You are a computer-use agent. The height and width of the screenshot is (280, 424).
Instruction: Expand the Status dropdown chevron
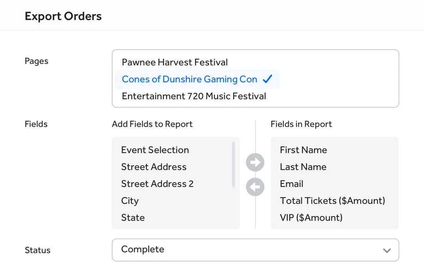tap(387, 250)
